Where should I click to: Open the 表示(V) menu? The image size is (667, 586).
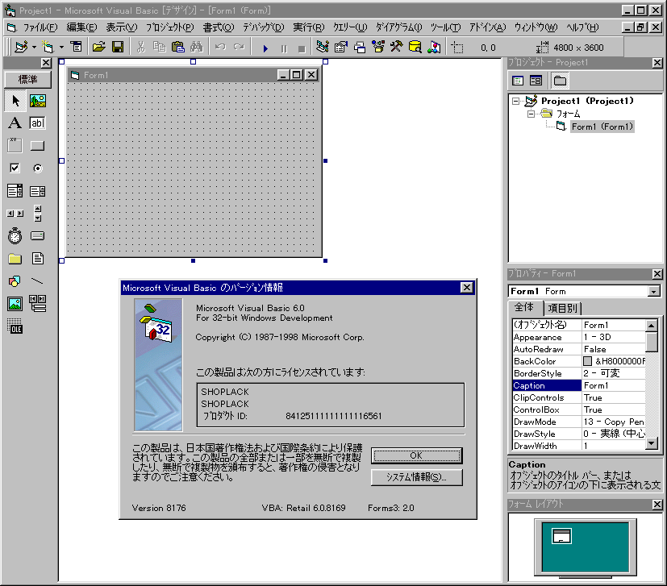click(x=122, y=27)
